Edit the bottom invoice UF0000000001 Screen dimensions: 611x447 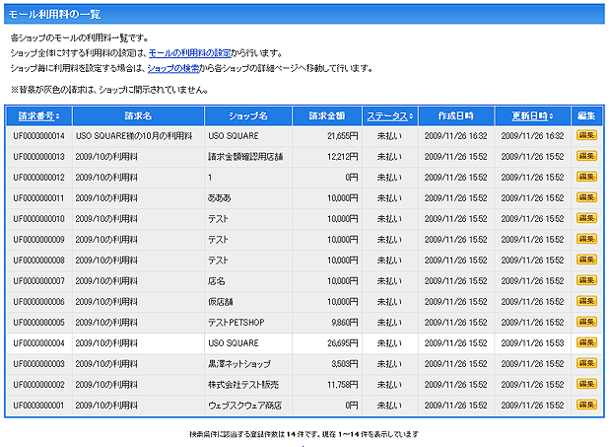coord(585,406)
